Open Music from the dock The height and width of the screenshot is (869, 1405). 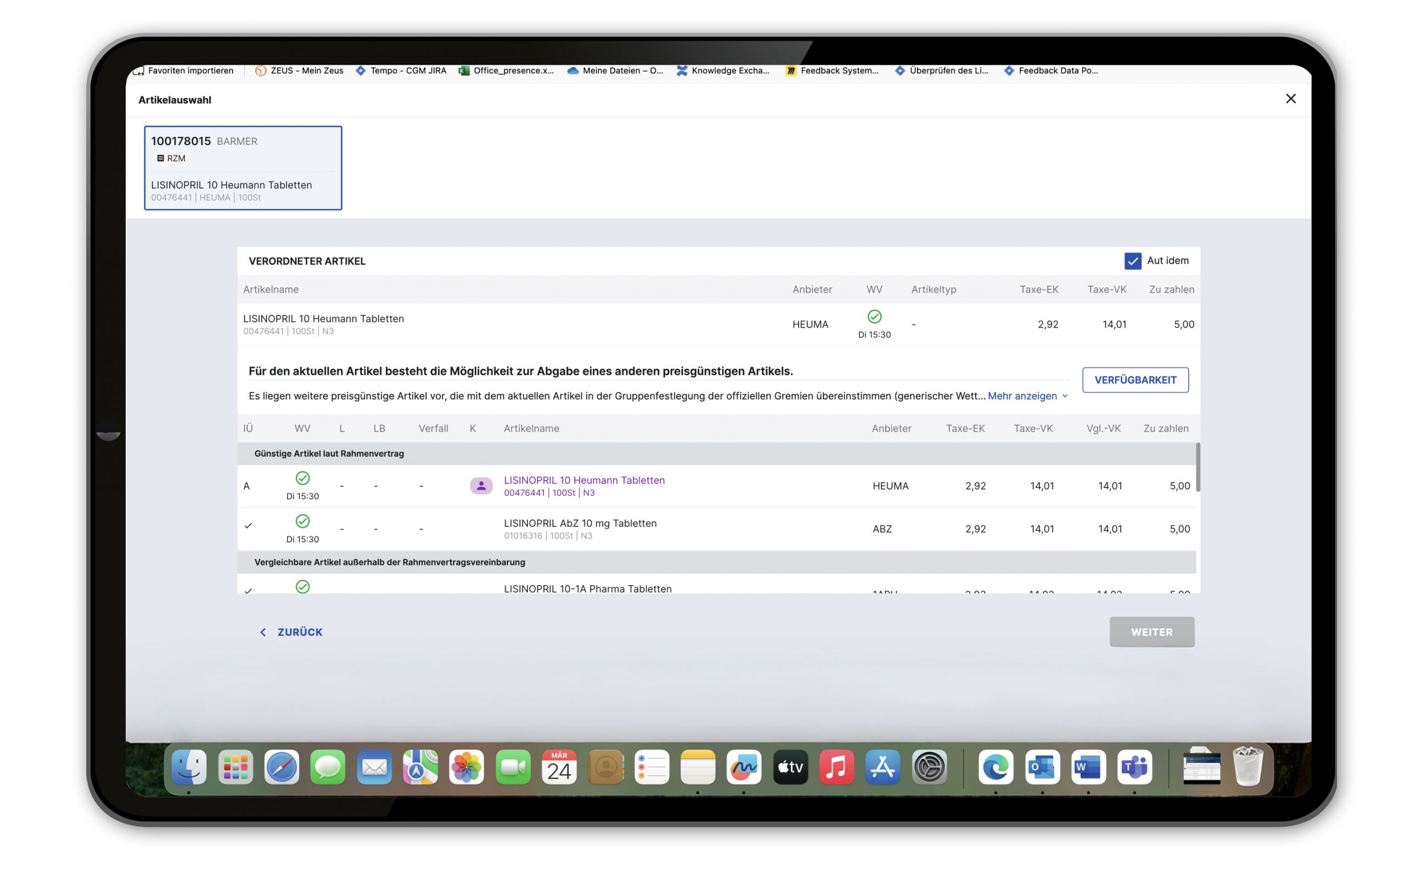click(x=836, y=767)
